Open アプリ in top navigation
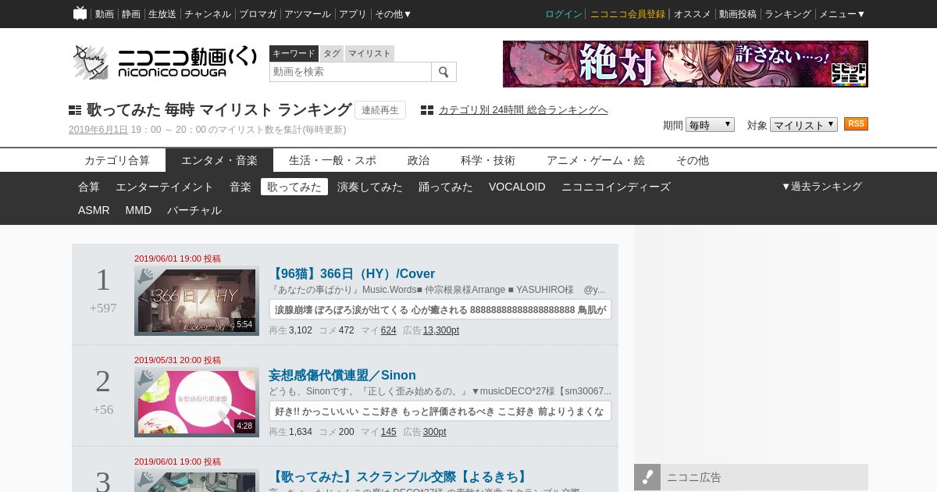937x492 pixels. click(353, 14)
